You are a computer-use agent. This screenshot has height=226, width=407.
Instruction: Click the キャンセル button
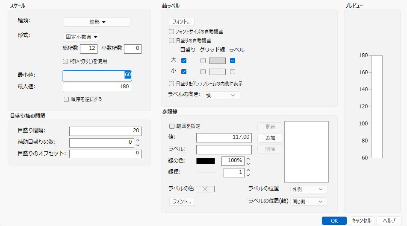(362, 220)
